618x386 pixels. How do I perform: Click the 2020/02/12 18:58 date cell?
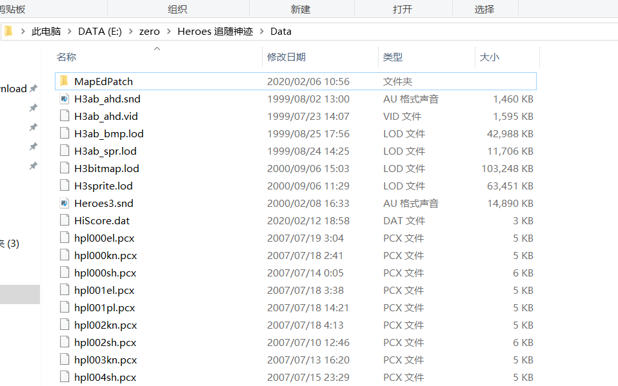click(308, 220)
